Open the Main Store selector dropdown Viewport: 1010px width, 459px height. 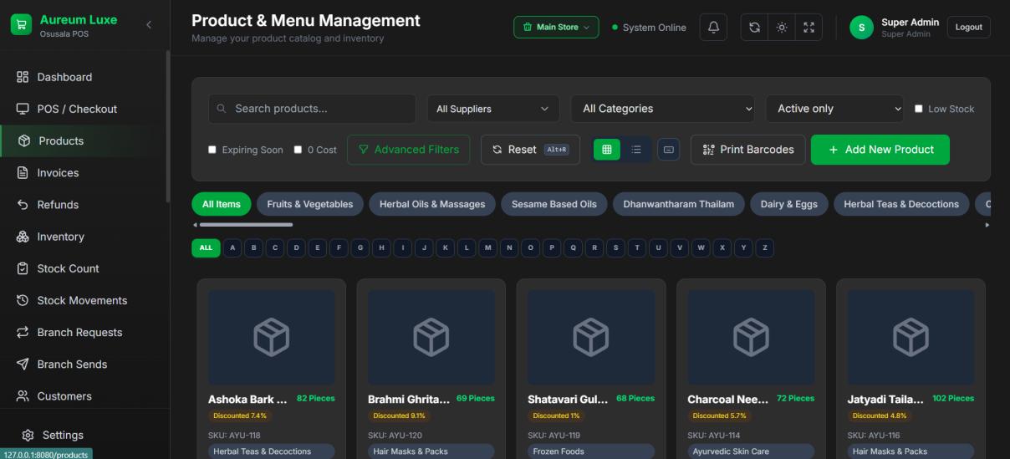pyautogui.click(x=556, y=27)
